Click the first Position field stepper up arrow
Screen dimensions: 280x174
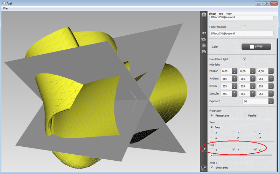pos(234,70)
